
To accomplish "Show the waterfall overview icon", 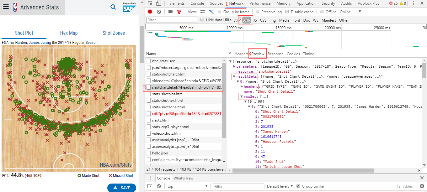I will pos(211,12).
